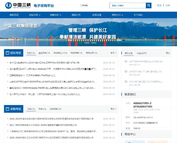Open the 三峡基地公司 2024-2026年 procurement notice

[53, 131]
